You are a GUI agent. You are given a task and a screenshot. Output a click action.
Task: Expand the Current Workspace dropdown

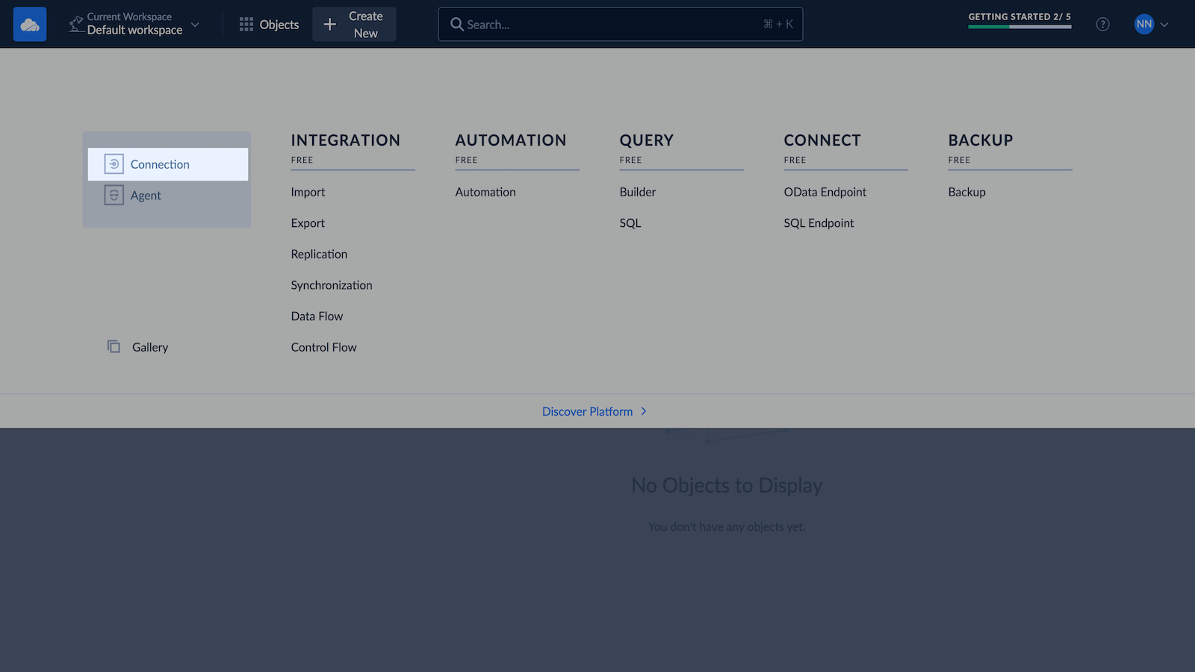pyautogui.click(x=195, y=25)
